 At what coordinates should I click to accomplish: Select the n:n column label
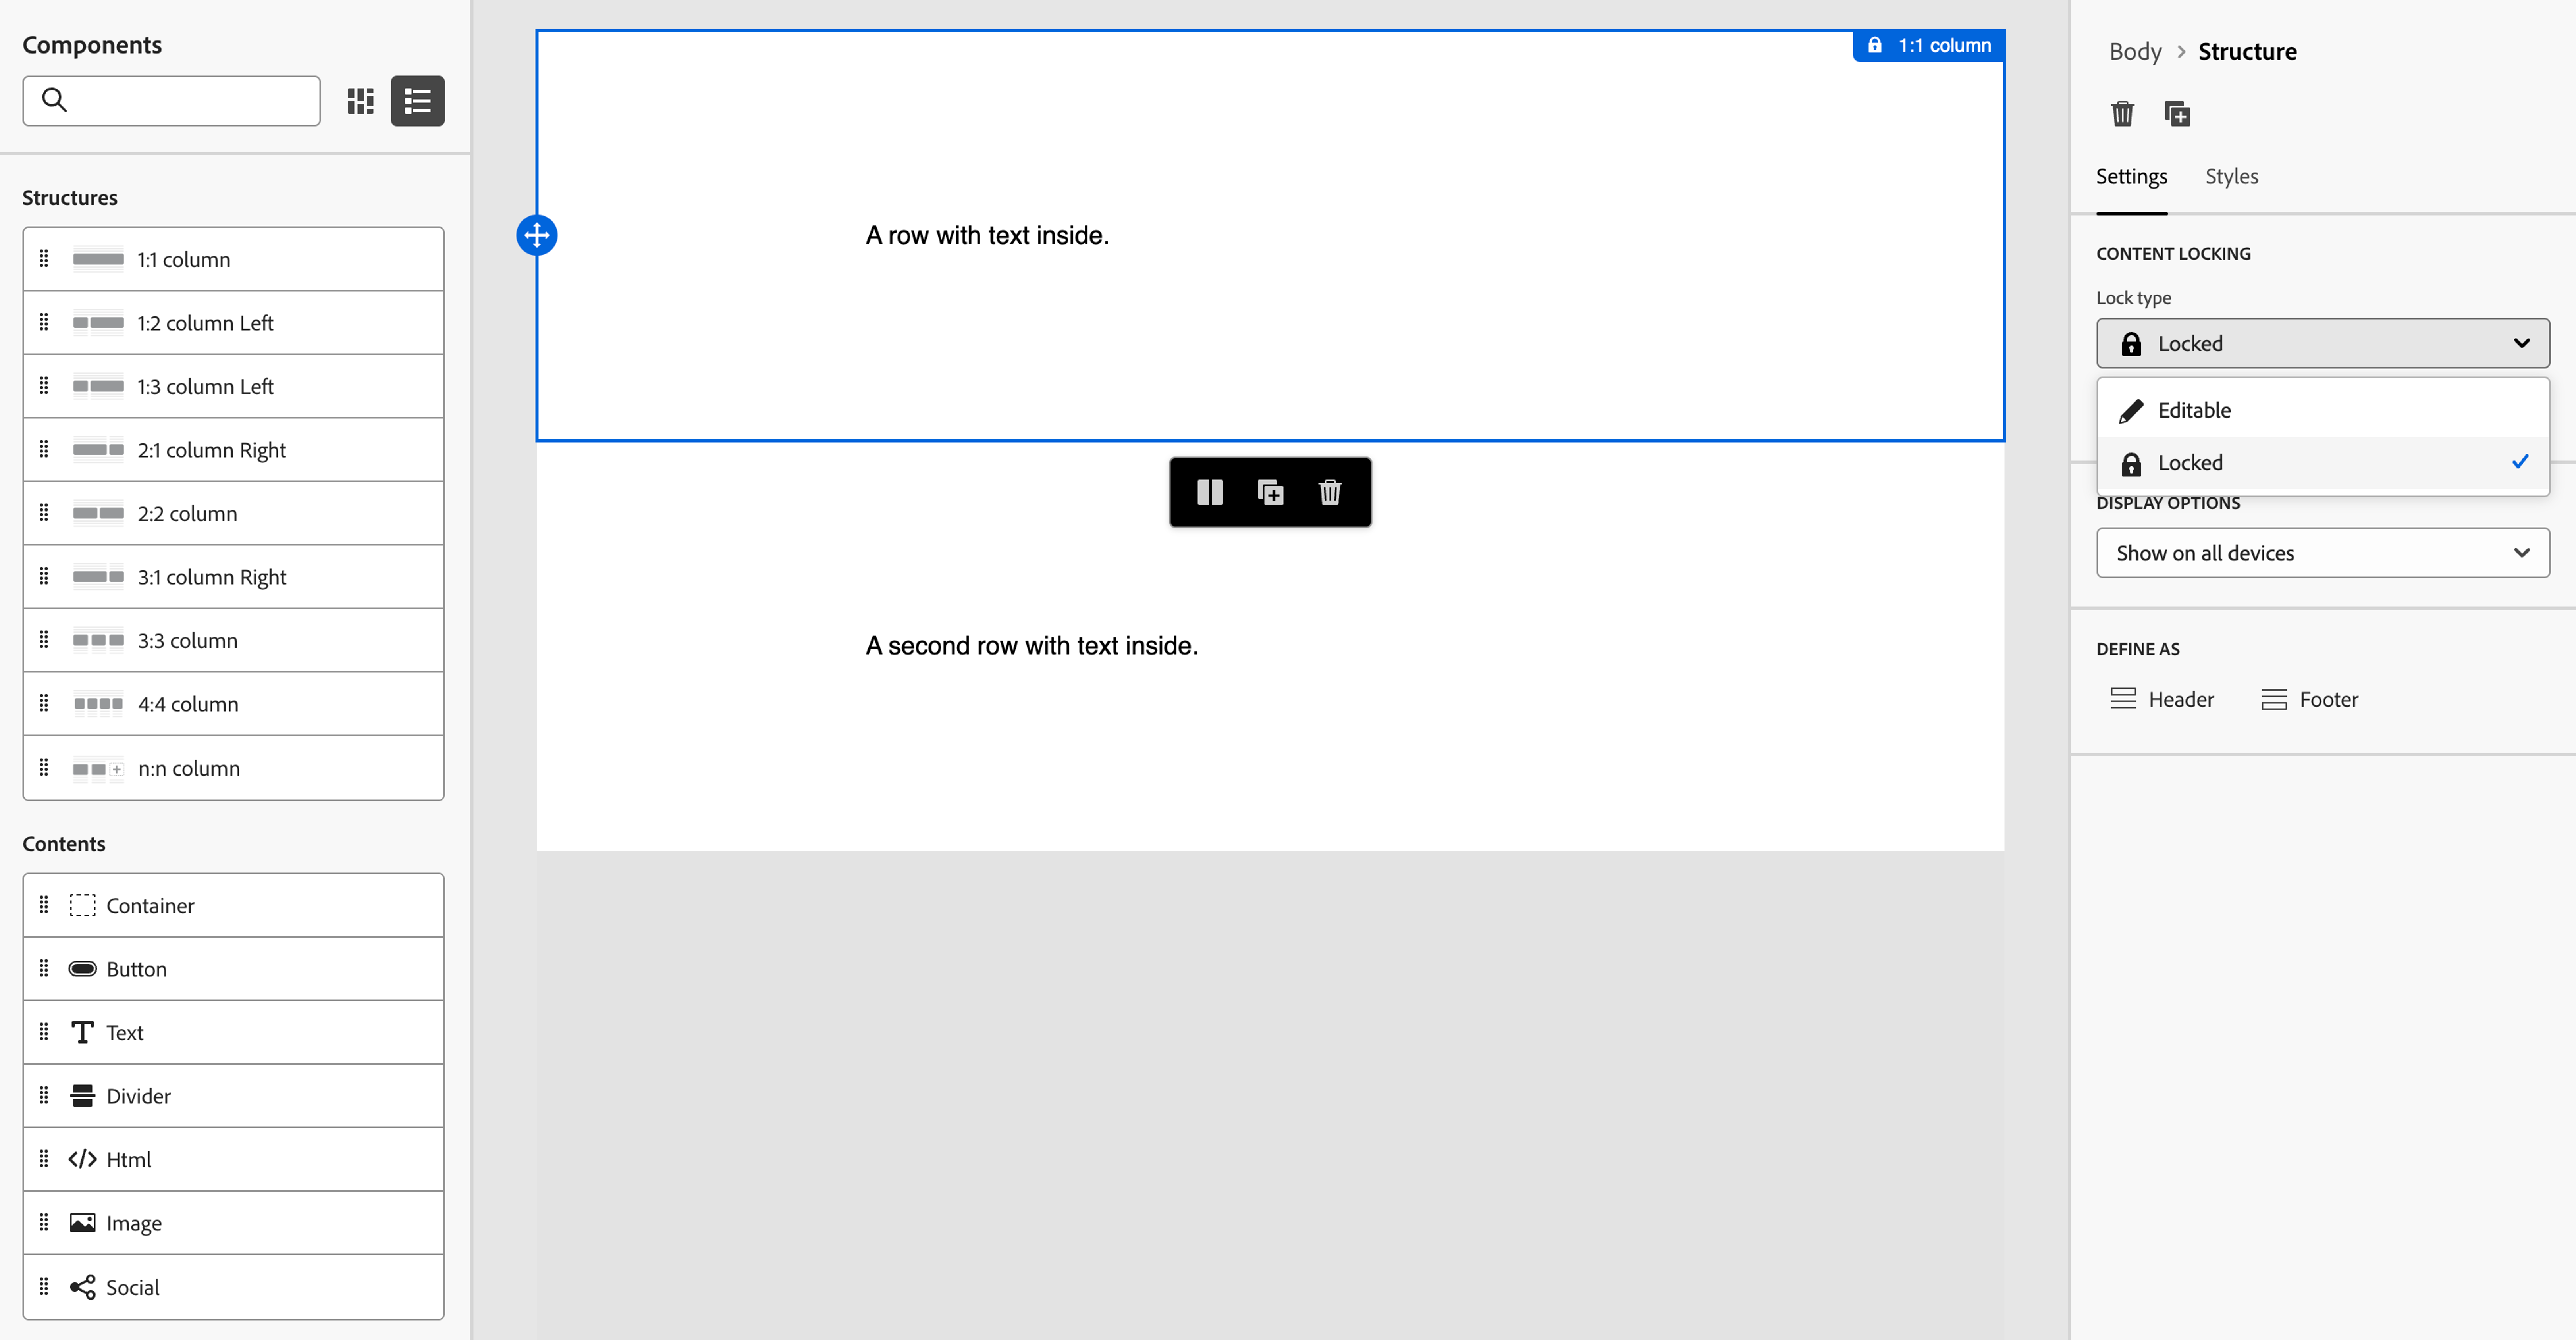189,768
